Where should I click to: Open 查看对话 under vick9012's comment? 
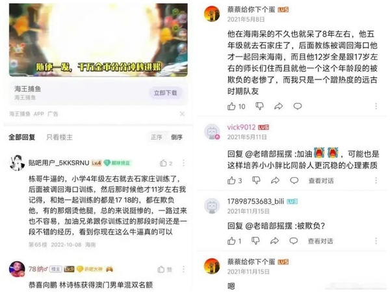point(321,180)
